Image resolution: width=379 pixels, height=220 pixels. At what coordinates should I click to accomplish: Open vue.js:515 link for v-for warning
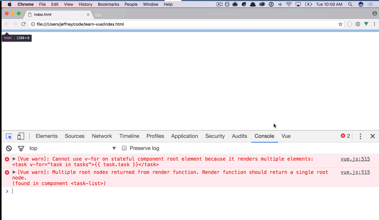[355, 159]
